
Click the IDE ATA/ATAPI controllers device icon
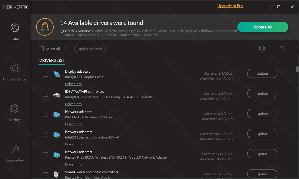tap(57, 95)
